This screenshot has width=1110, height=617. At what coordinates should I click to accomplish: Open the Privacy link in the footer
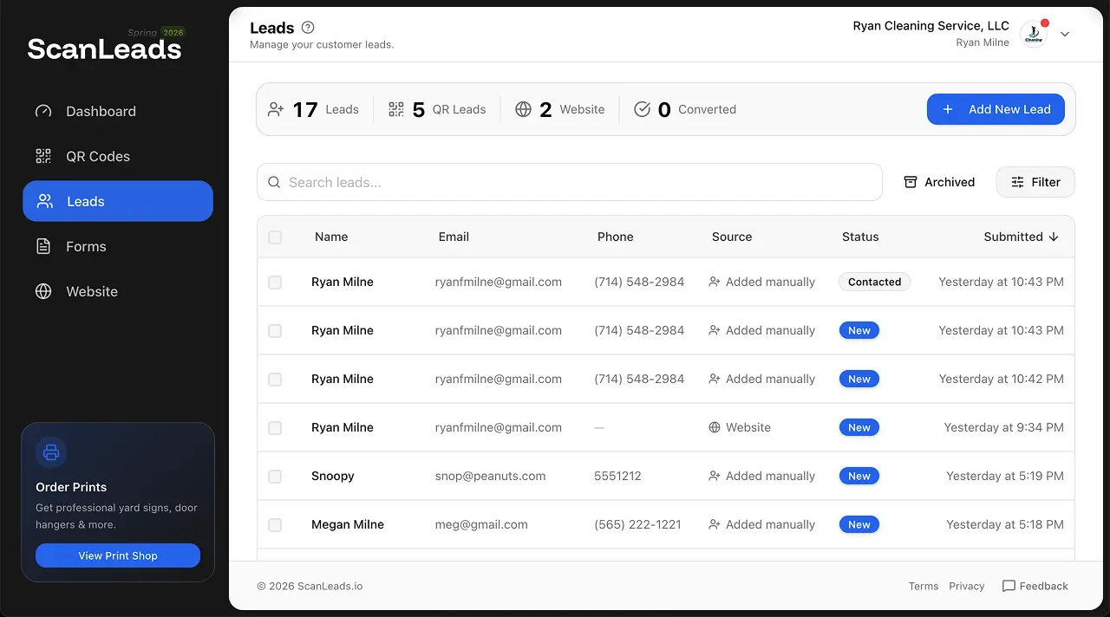click(966, 586)
